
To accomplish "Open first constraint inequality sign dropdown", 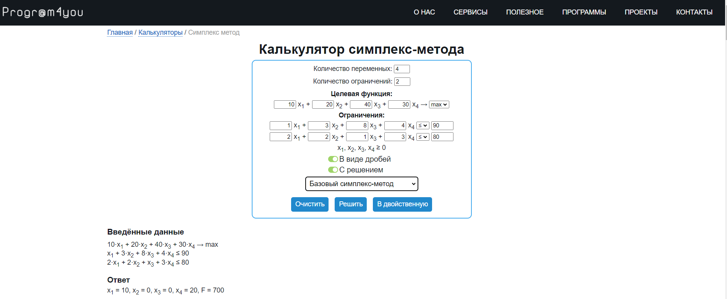I will tap(423, 125).
